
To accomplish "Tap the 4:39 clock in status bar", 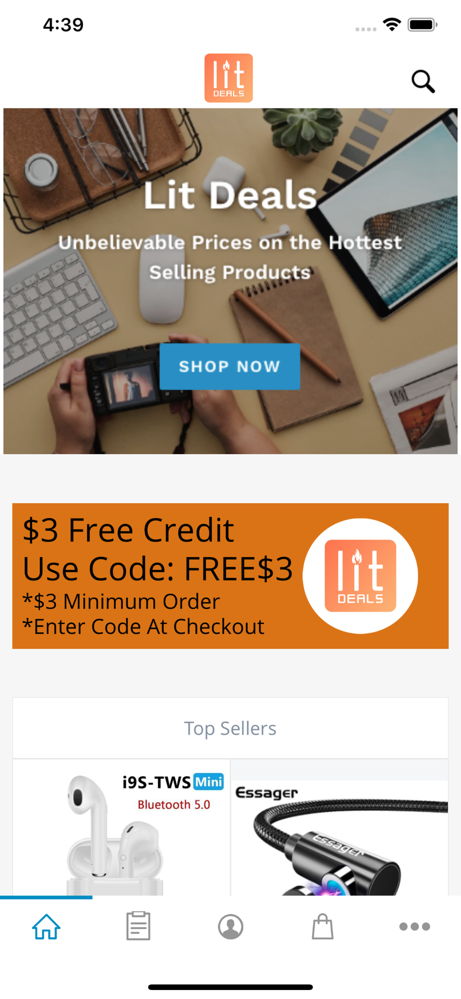I will click(63, 24).
